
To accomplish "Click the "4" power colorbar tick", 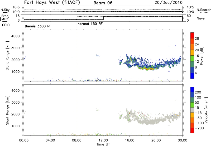I will coord(196,73).
